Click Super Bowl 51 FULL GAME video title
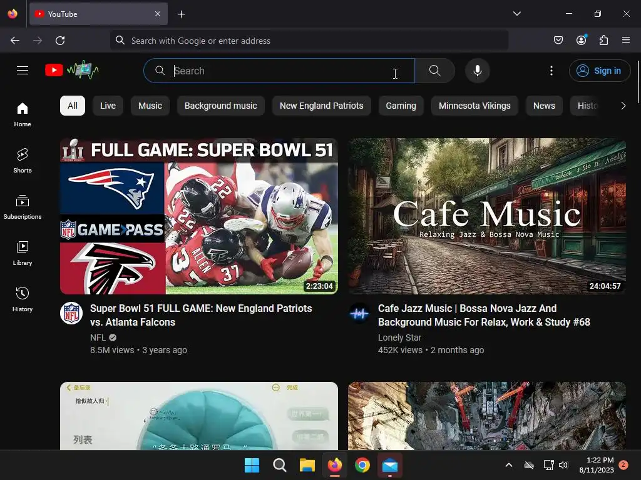 click(201, 315)
